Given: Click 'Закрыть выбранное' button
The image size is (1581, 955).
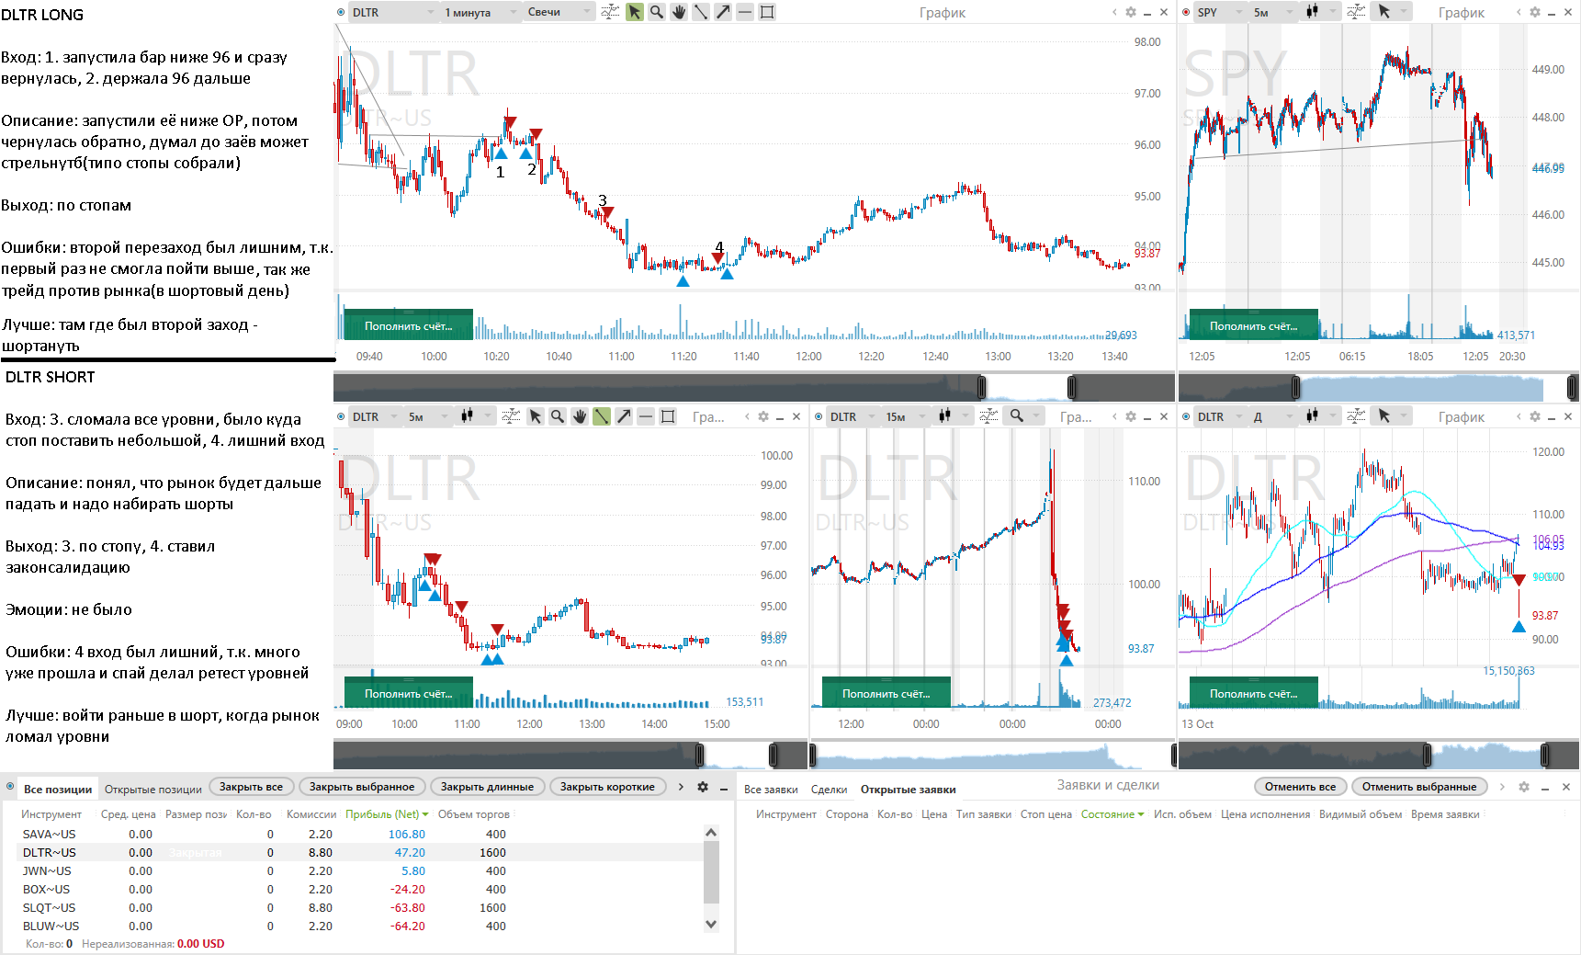Looking at the screenshot, I should click(362, 787).
